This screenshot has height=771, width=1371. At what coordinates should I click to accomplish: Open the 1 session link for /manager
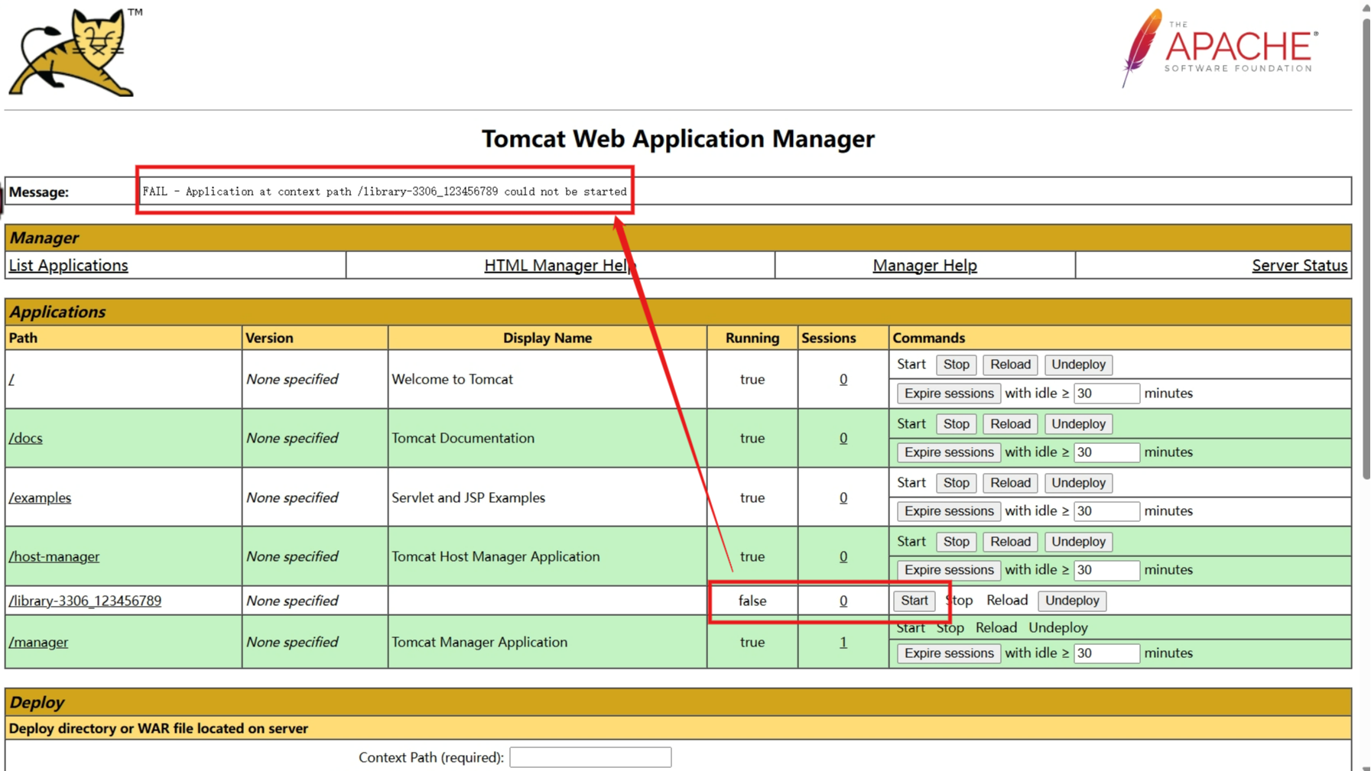[x=843, y=642]
